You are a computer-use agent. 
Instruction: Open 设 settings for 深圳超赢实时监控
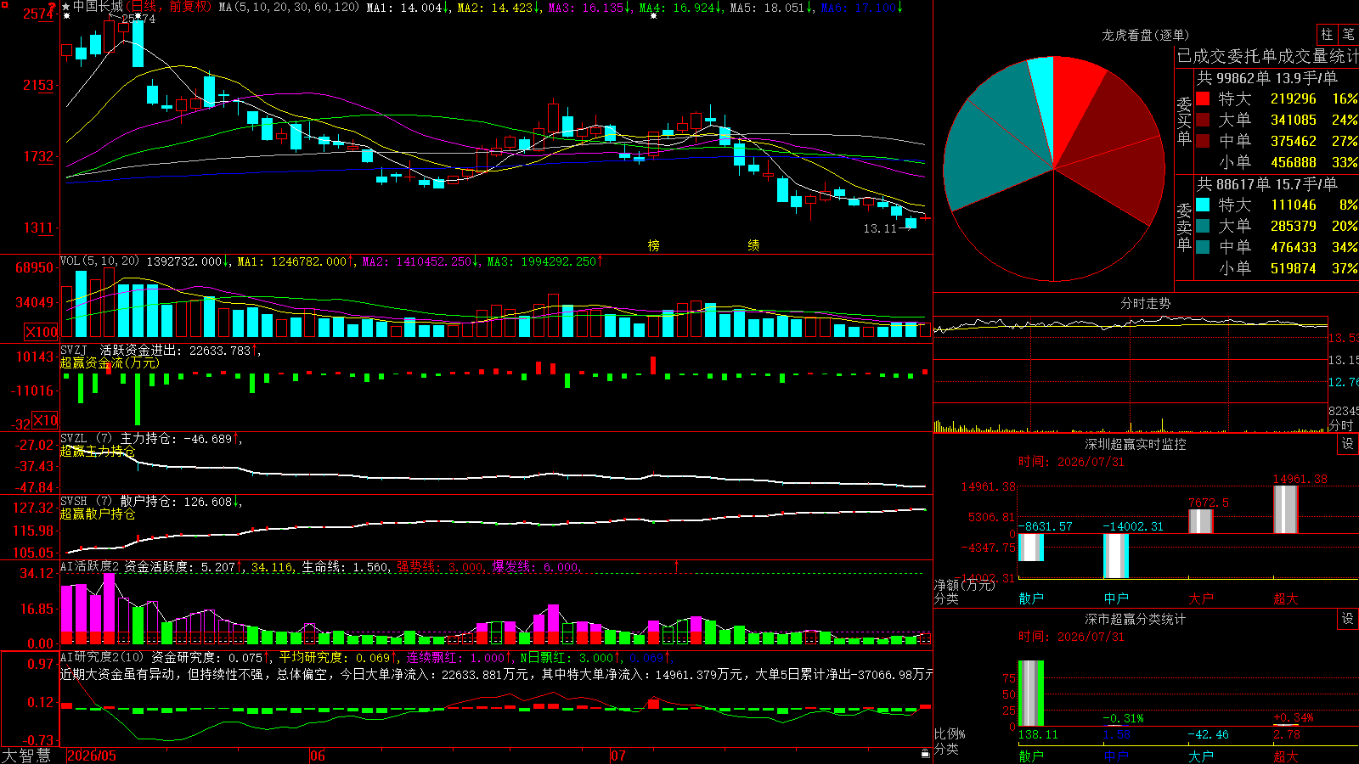point(1348,444)
